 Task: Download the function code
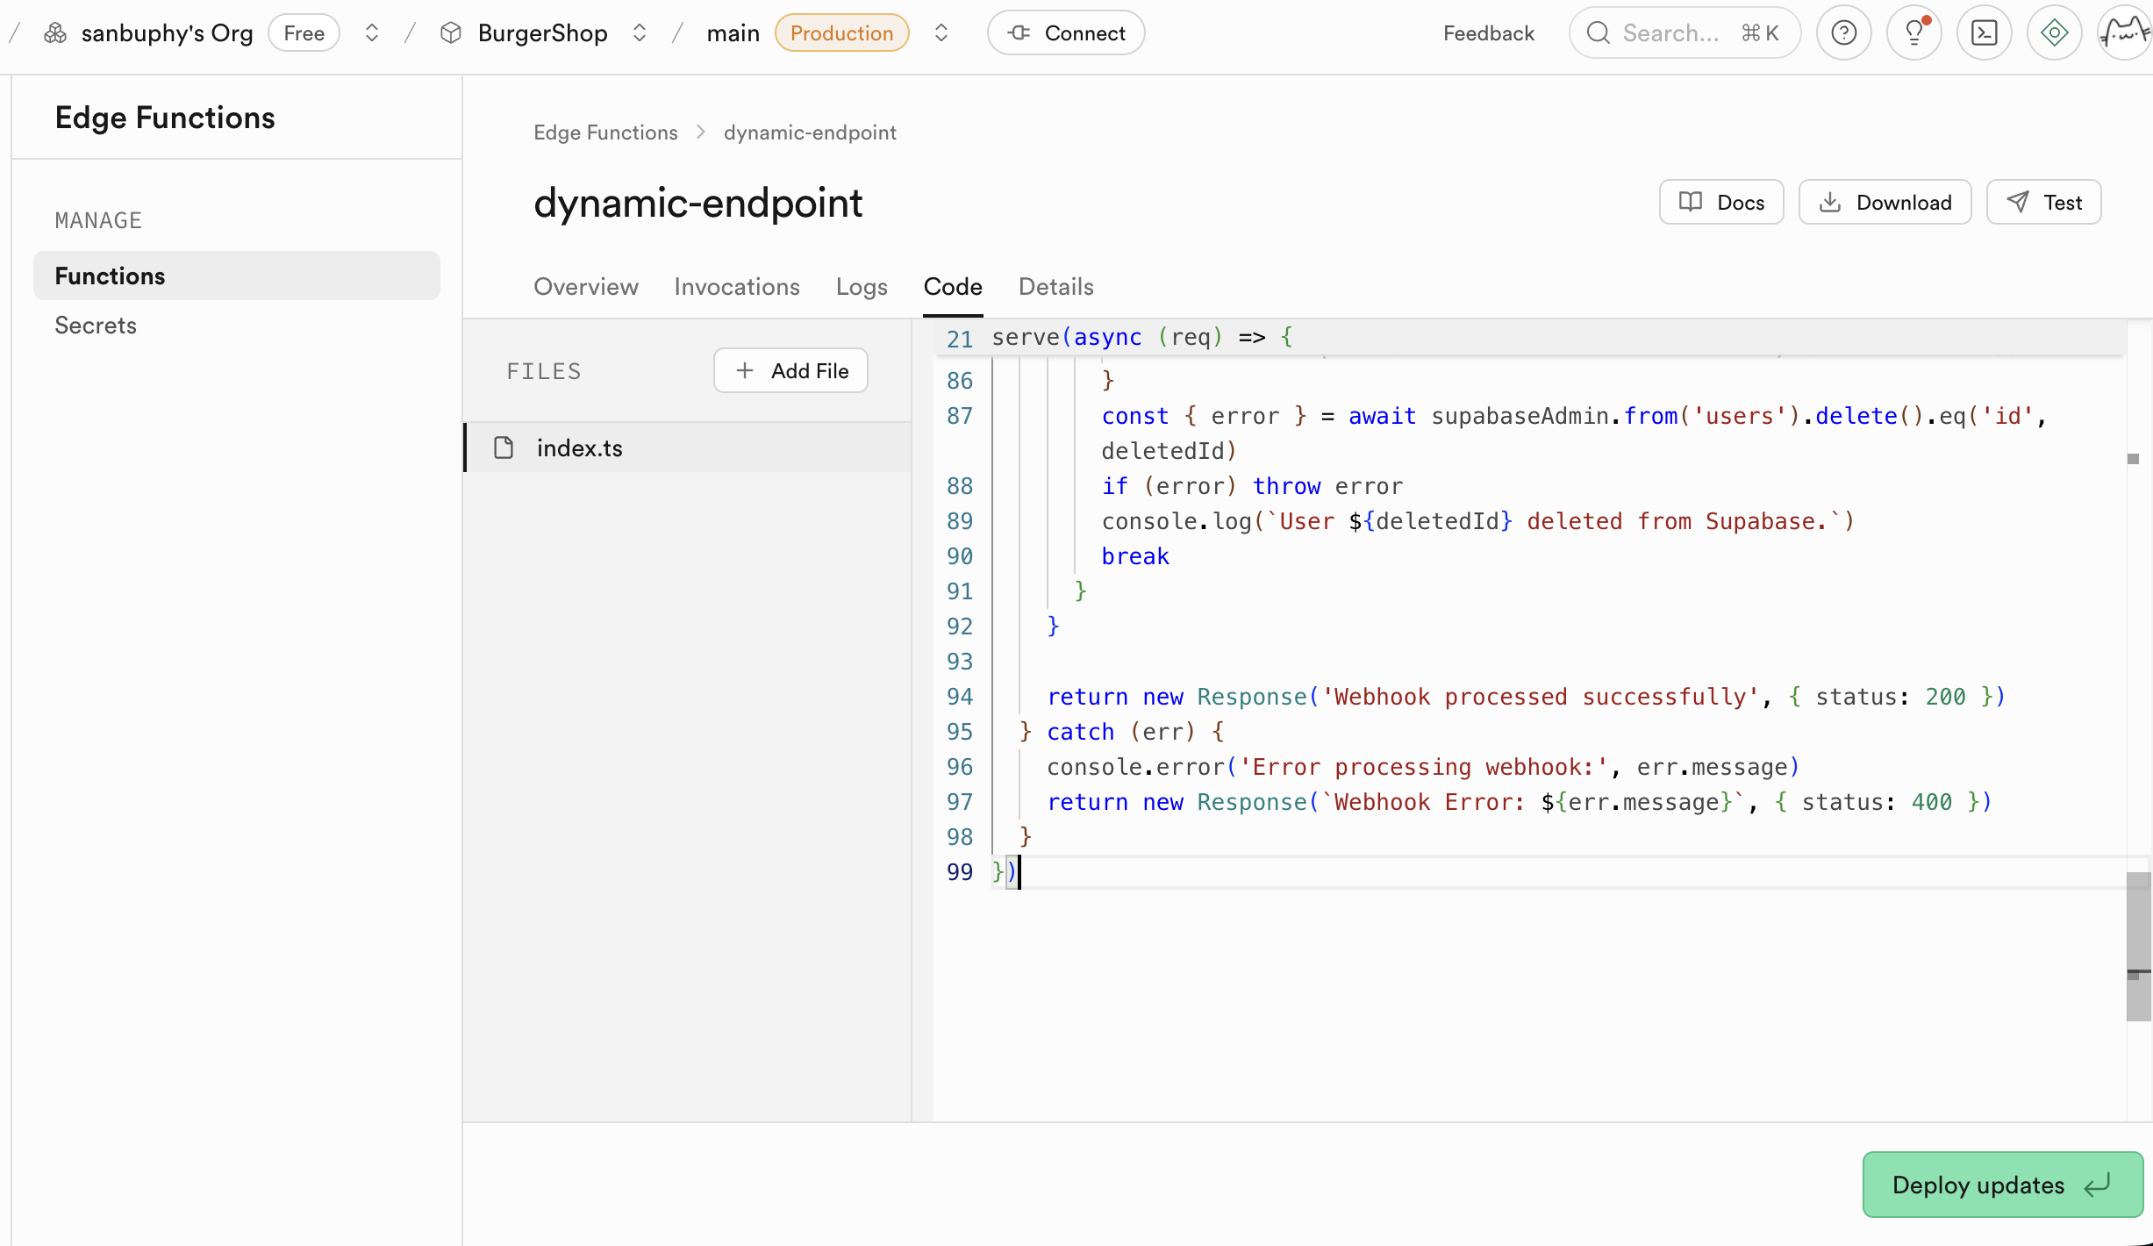[x=1885, y=203]
